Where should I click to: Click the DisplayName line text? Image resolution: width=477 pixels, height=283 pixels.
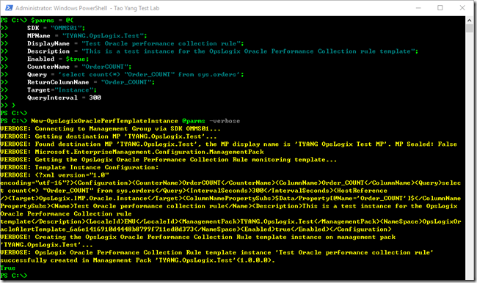136,43
